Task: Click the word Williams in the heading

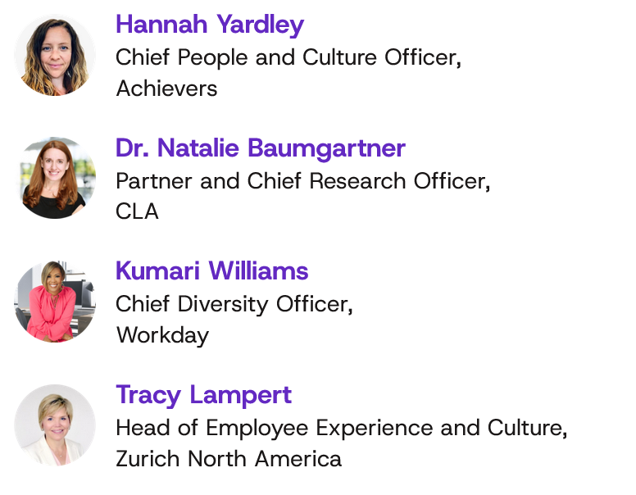Action: (258, 271)
